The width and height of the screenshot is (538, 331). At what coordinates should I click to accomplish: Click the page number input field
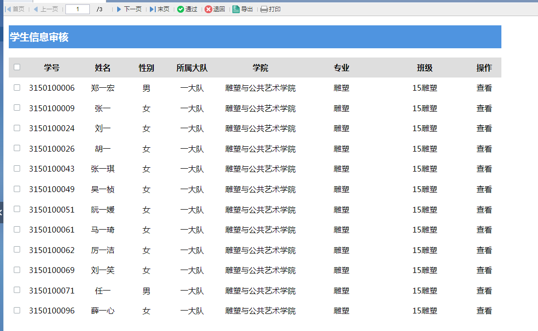78,9
